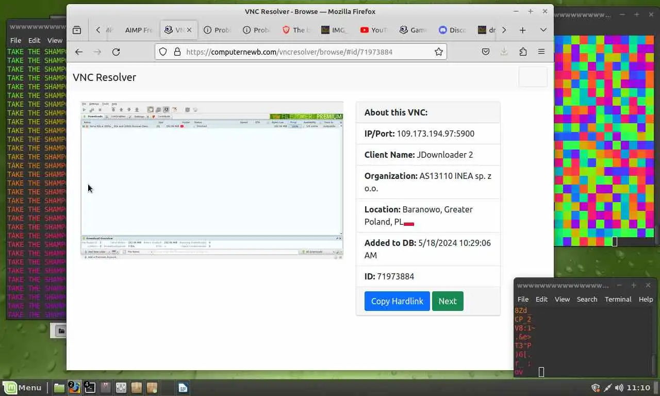Switch to the Gam tab

point(414,30)
